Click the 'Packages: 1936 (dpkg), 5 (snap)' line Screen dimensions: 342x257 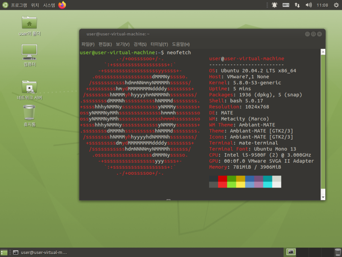[x=256, y=95]
